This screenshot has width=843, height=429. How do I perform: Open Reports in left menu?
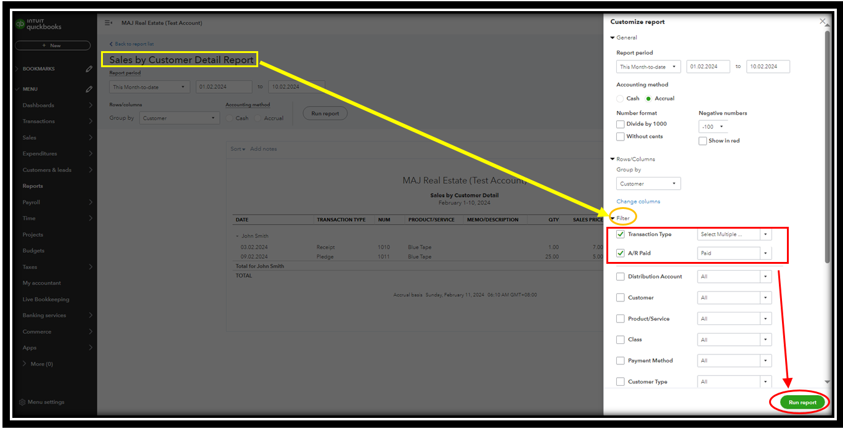point(33,186)
